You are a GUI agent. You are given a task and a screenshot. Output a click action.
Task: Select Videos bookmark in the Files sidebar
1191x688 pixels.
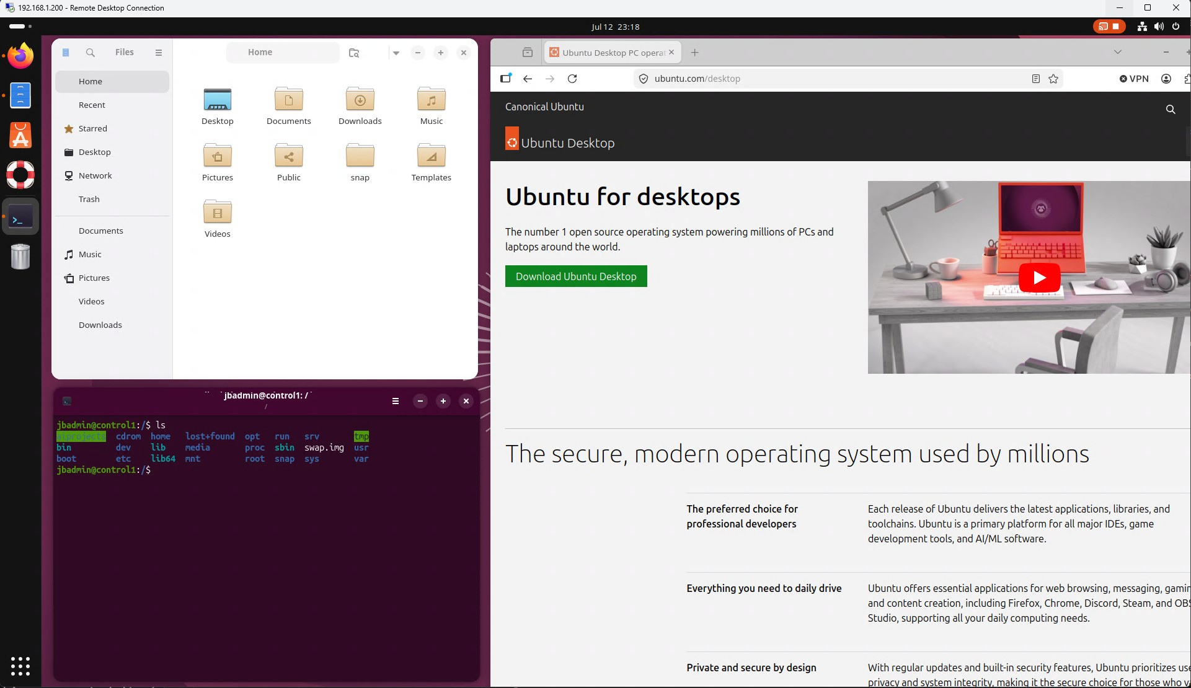pyautogui.click(x=112, y=302)
